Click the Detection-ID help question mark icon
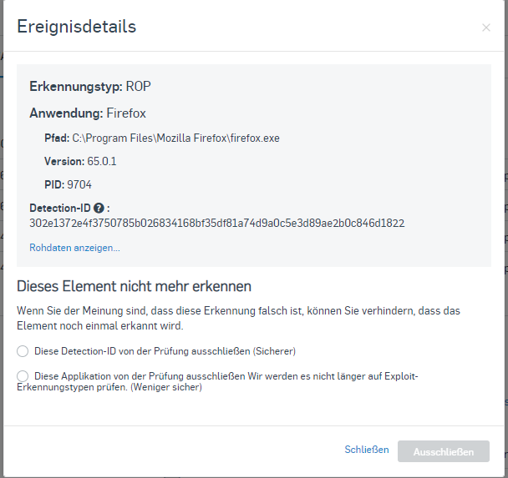508x478 pixels. pos(99,208)
